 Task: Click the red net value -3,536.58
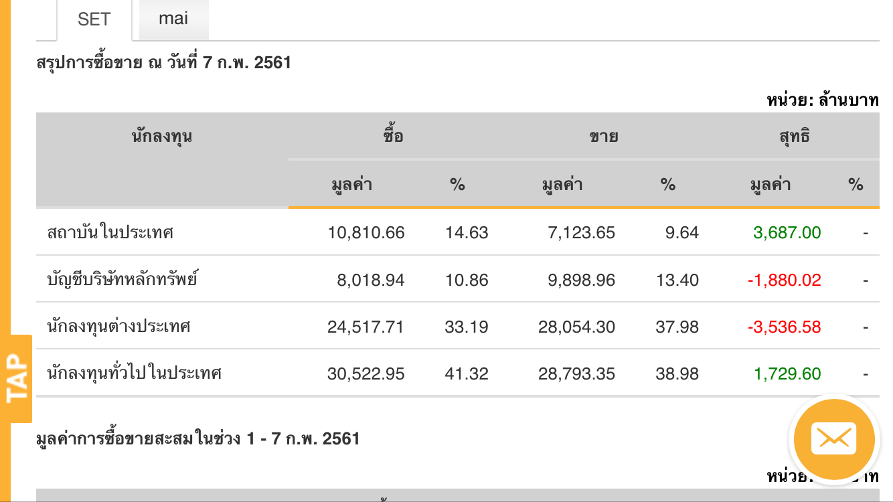pos(784,327)
